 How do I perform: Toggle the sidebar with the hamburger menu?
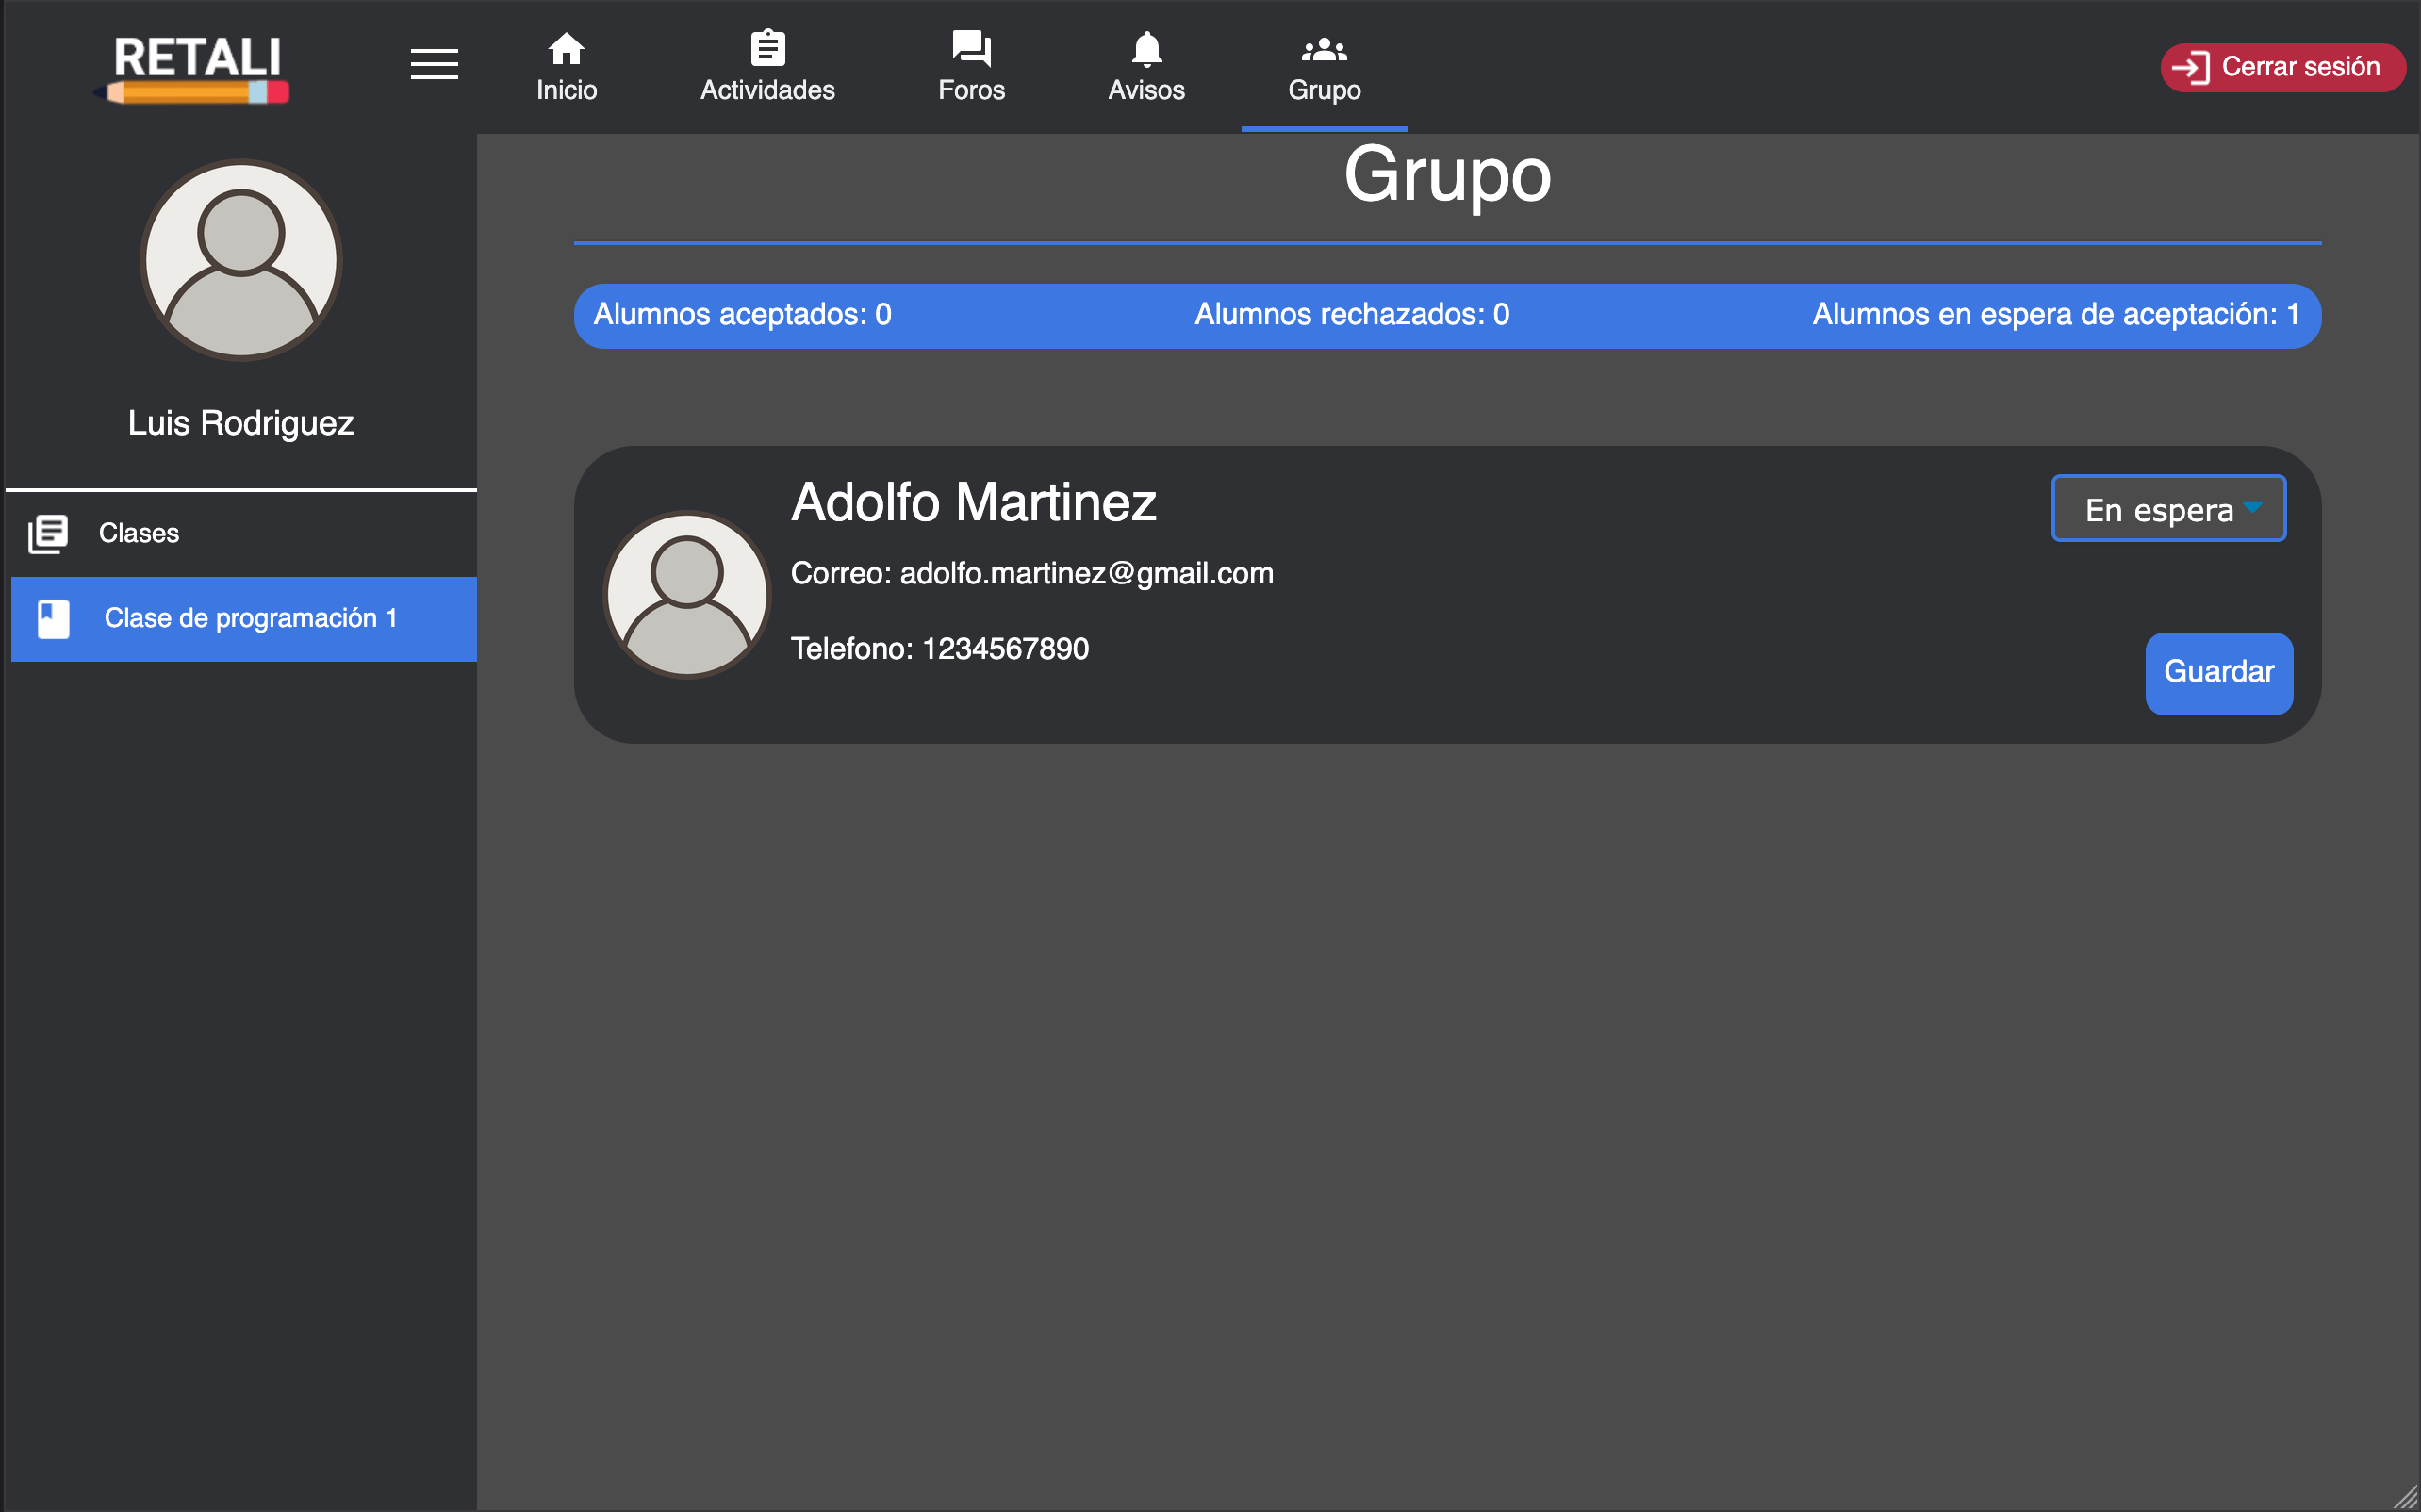pos(435,64)
